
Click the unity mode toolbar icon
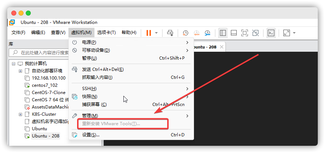coord(256,33)
